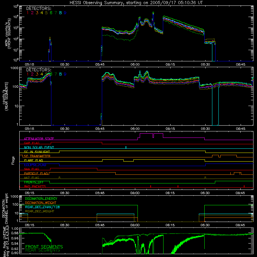Click the GAP_FLAG label

(x=31, y=143)
